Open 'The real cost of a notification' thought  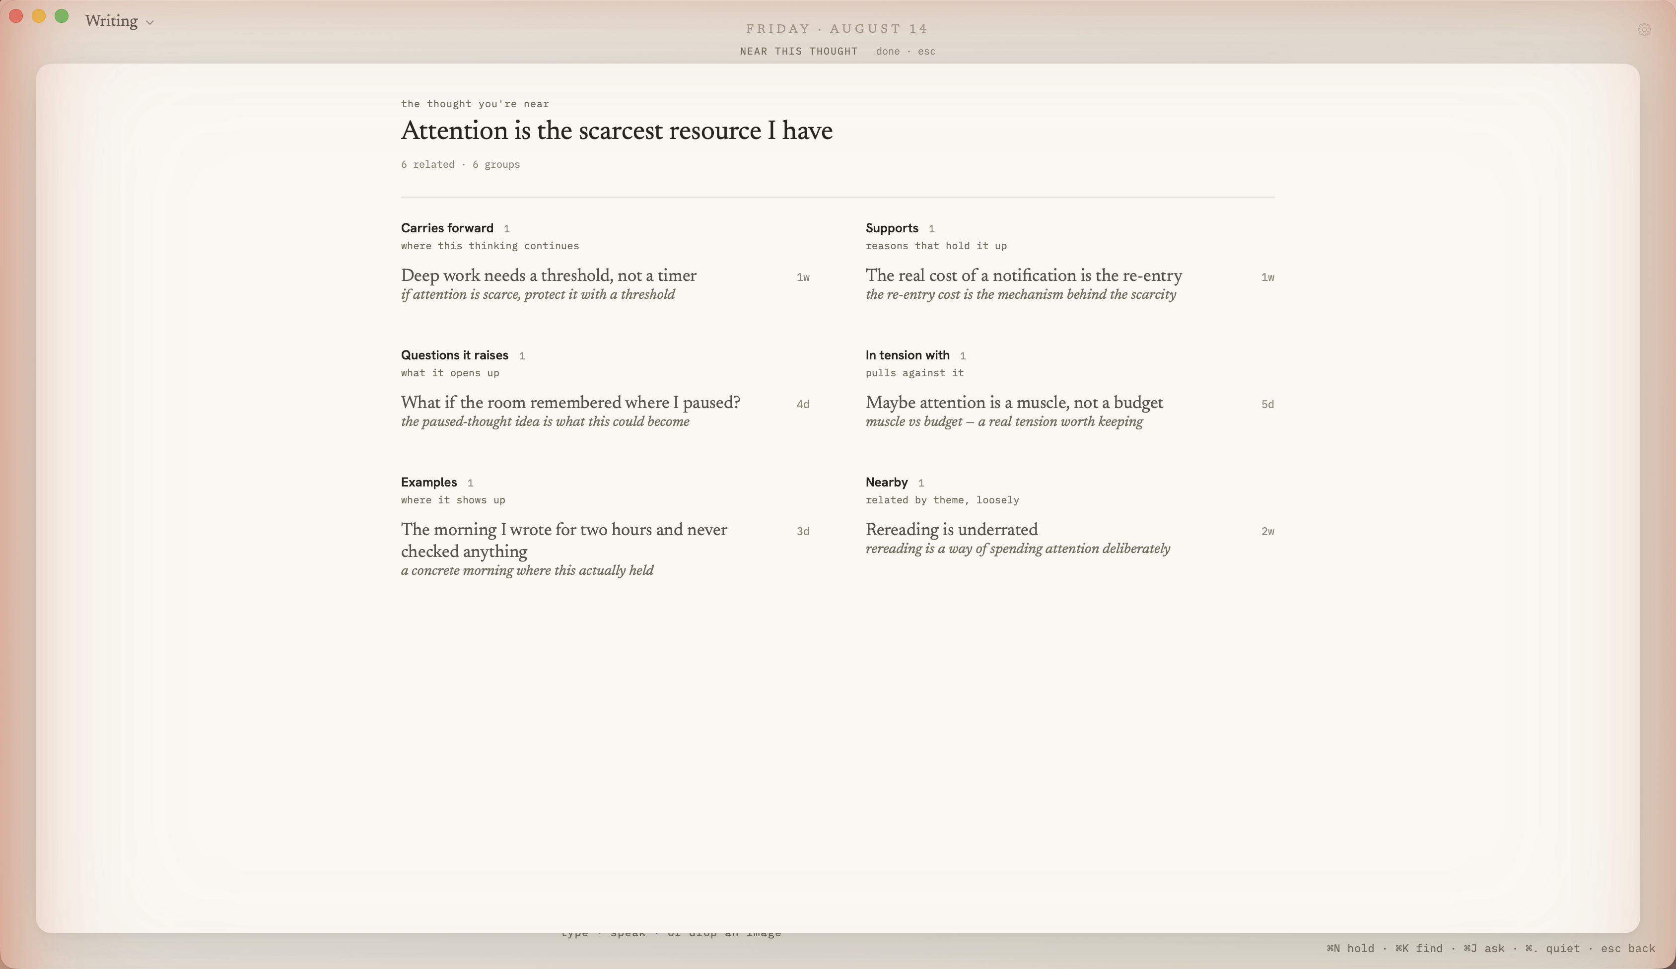tap(1024, 276)
